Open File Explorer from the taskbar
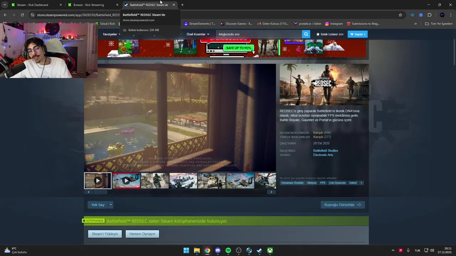 (x=197, y=250)
